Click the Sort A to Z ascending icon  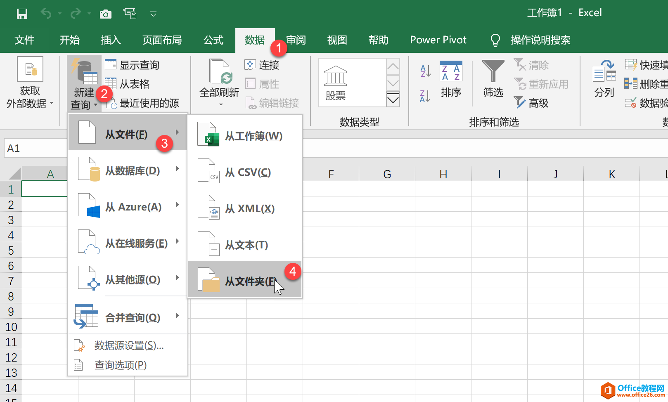(425, 71)
